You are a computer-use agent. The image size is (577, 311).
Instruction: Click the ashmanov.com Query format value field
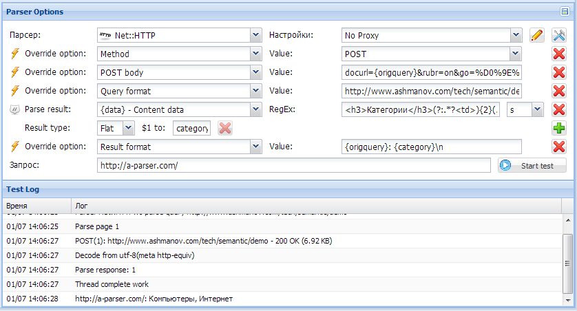click(431, 91)
